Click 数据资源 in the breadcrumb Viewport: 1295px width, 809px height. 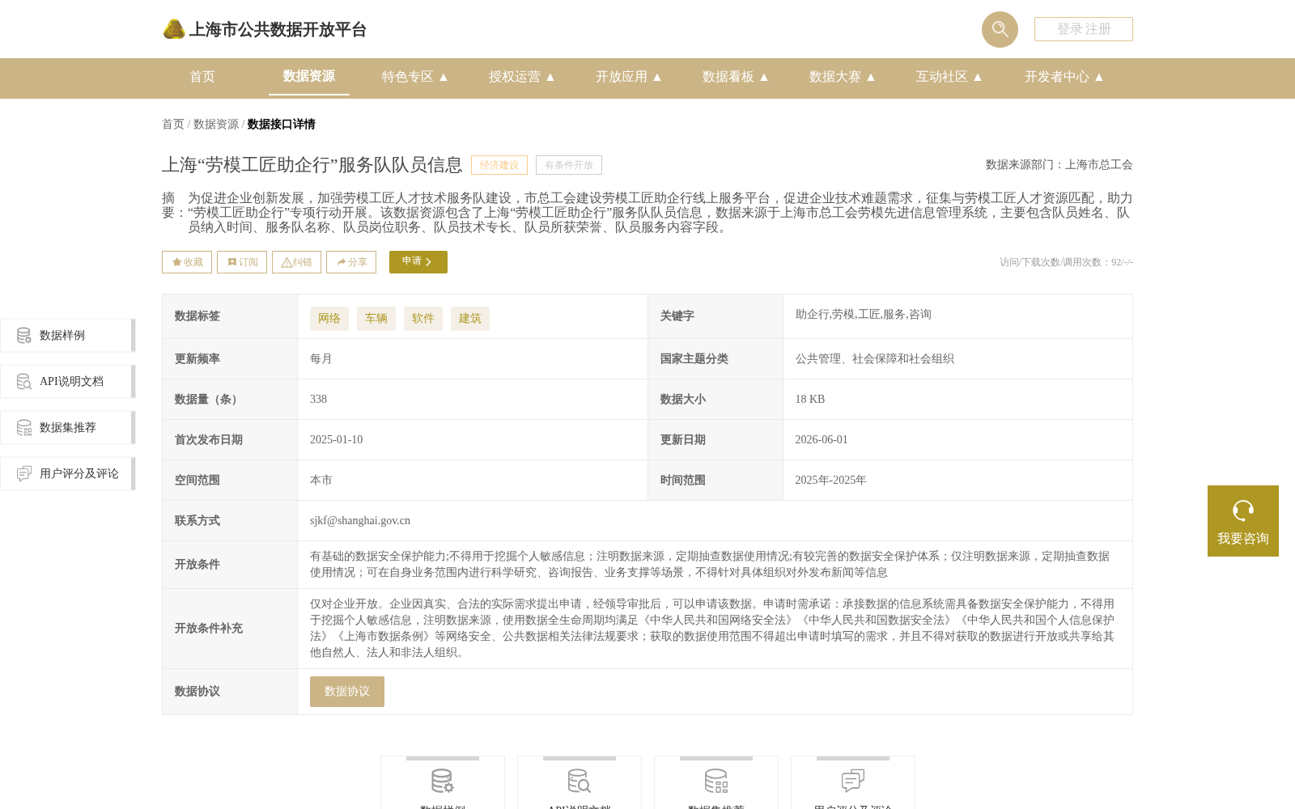pos(216,125)
